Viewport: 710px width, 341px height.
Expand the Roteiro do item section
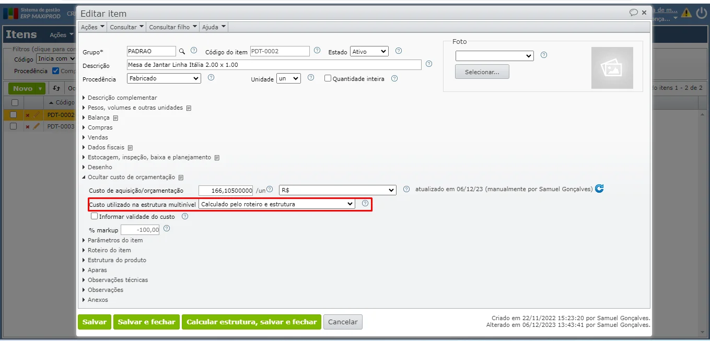(107, 250)
